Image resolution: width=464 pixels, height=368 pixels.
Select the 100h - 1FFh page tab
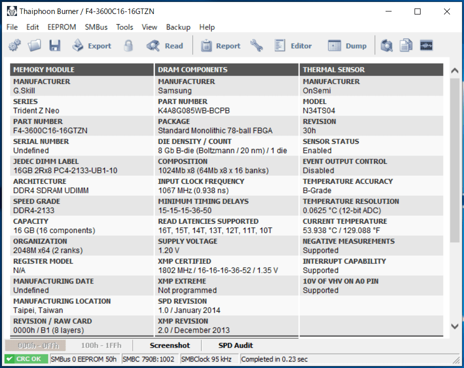(x=101, y=345)
